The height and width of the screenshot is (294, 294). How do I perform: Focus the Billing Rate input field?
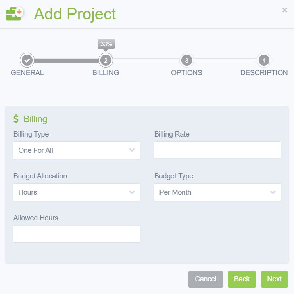pos(217,150)
